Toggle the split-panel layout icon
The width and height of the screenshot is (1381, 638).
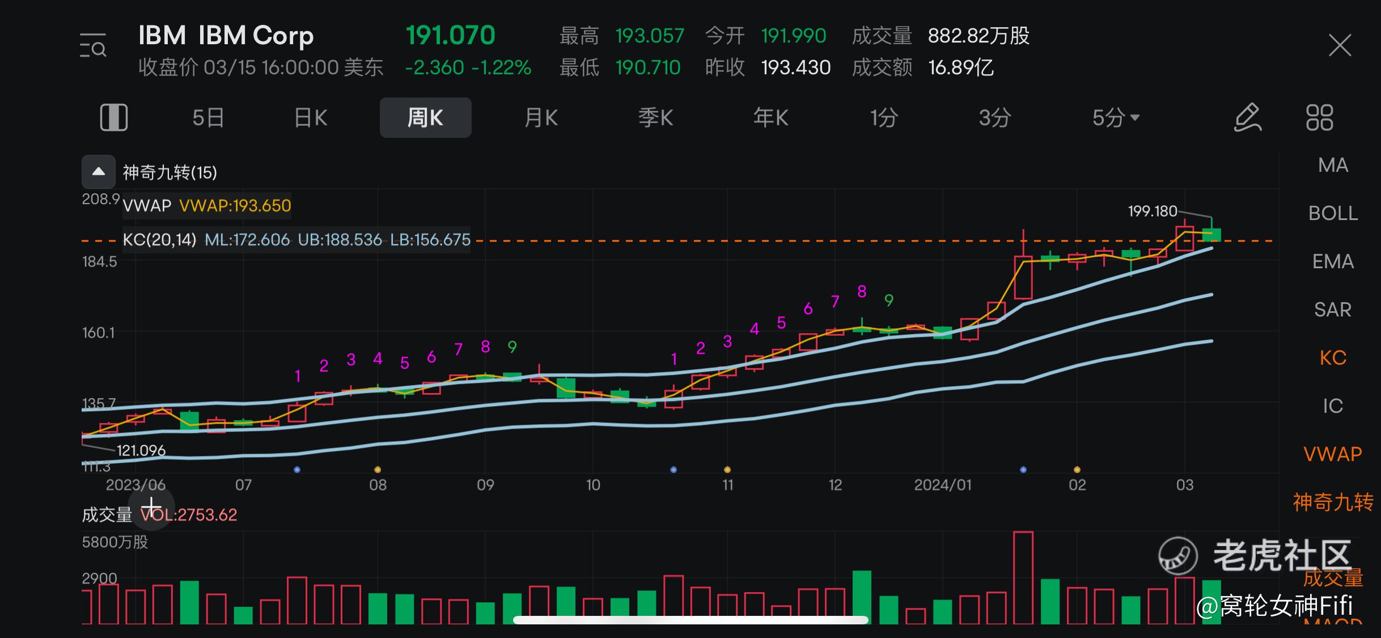click(x=114, y=117)
